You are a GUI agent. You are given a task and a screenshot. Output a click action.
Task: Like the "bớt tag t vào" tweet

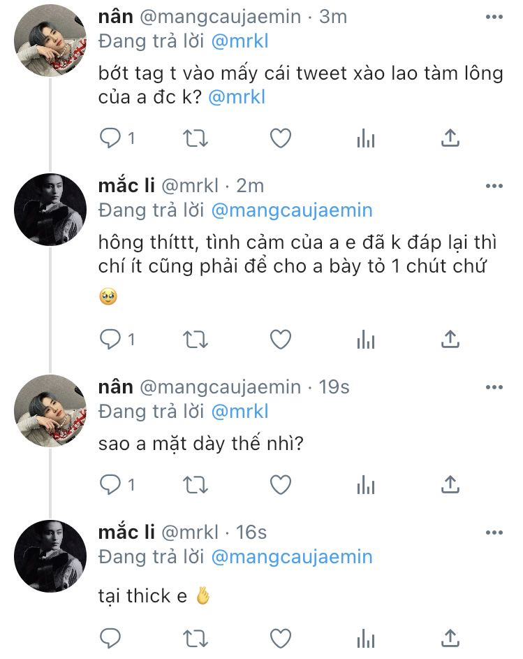pos(280,138)
